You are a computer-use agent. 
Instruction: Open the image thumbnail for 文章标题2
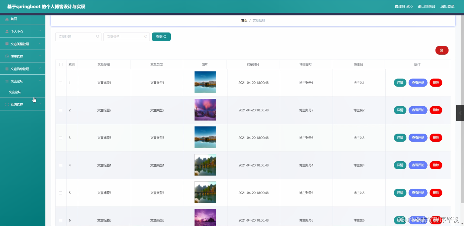(205, 110)
